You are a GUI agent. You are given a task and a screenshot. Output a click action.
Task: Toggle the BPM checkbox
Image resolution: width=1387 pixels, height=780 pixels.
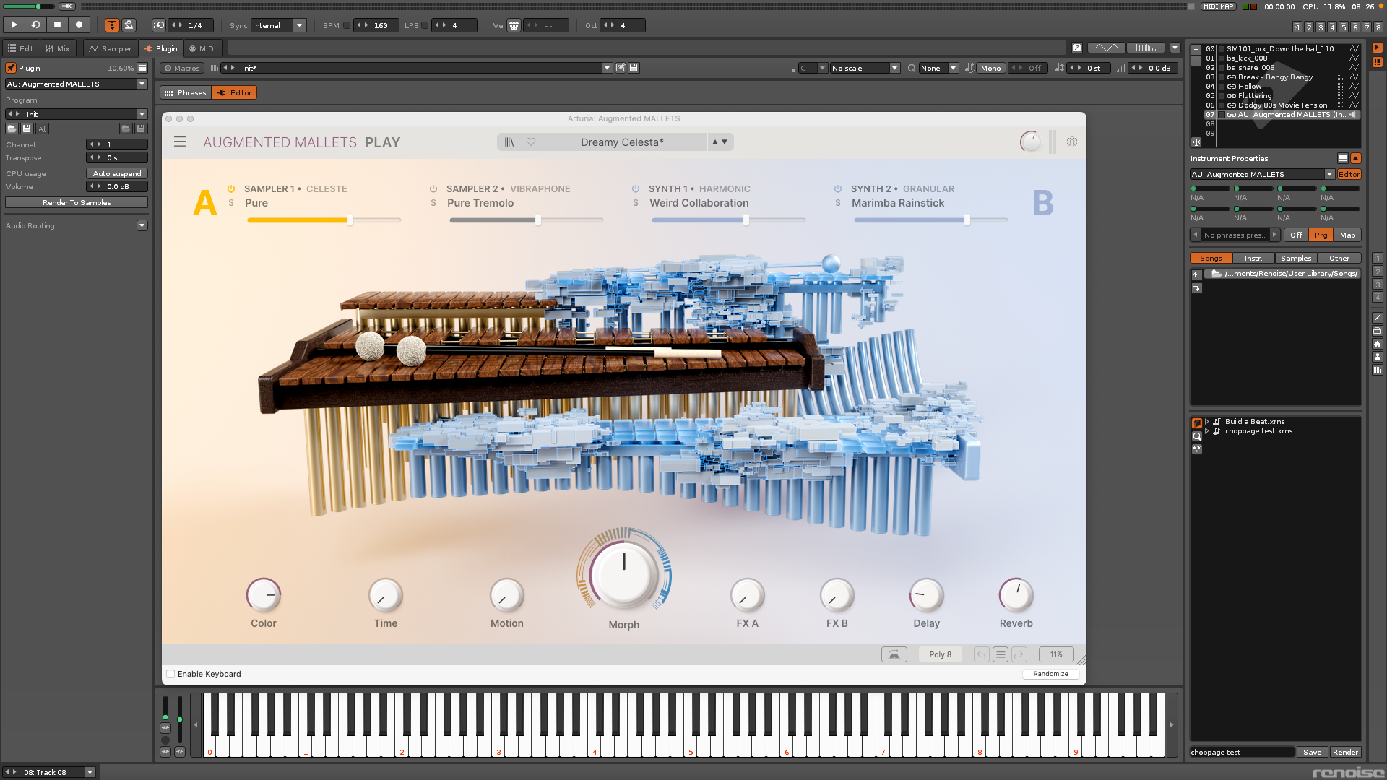coord(347,25)
